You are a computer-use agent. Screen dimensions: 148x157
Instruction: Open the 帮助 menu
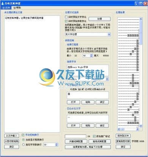tap(17, 8)
